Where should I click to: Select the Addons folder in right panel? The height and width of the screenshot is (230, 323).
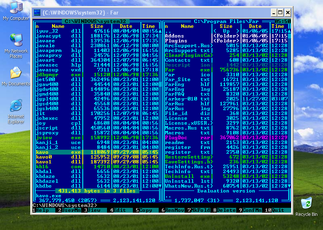226,36
